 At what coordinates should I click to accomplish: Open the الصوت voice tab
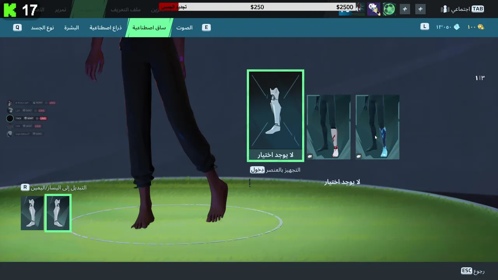pos(184,28)
